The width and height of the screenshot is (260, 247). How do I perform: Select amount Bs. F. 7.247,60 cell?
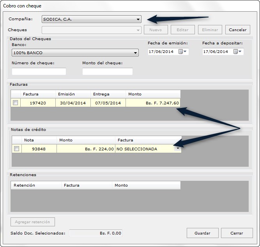[x=153, y=103]
